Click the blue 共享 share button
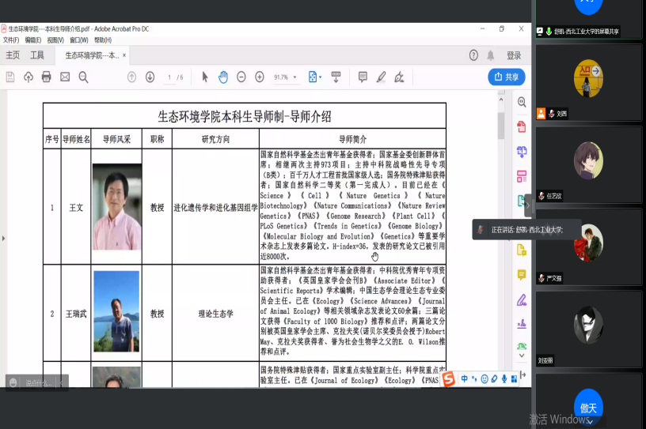 click(507, 77)
